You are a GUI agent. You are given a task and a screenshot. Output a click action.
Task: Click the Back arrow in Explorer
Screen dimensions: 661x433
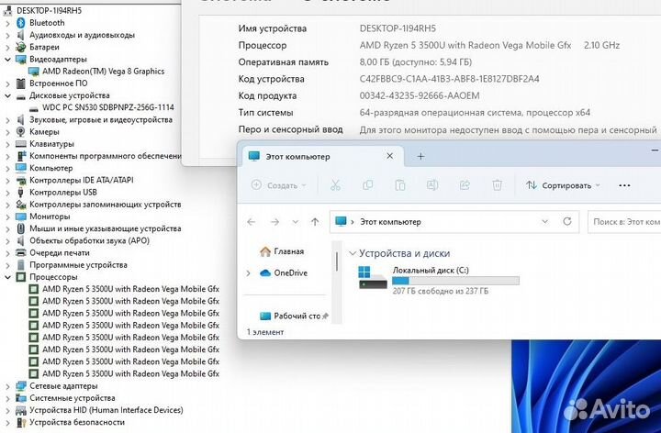252,222
